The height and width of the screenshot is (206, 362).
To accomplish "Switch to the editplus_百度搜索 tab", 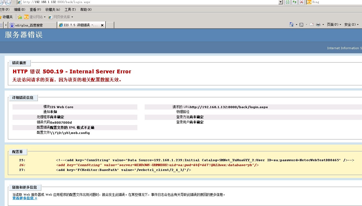I will (x=33, y=25).
